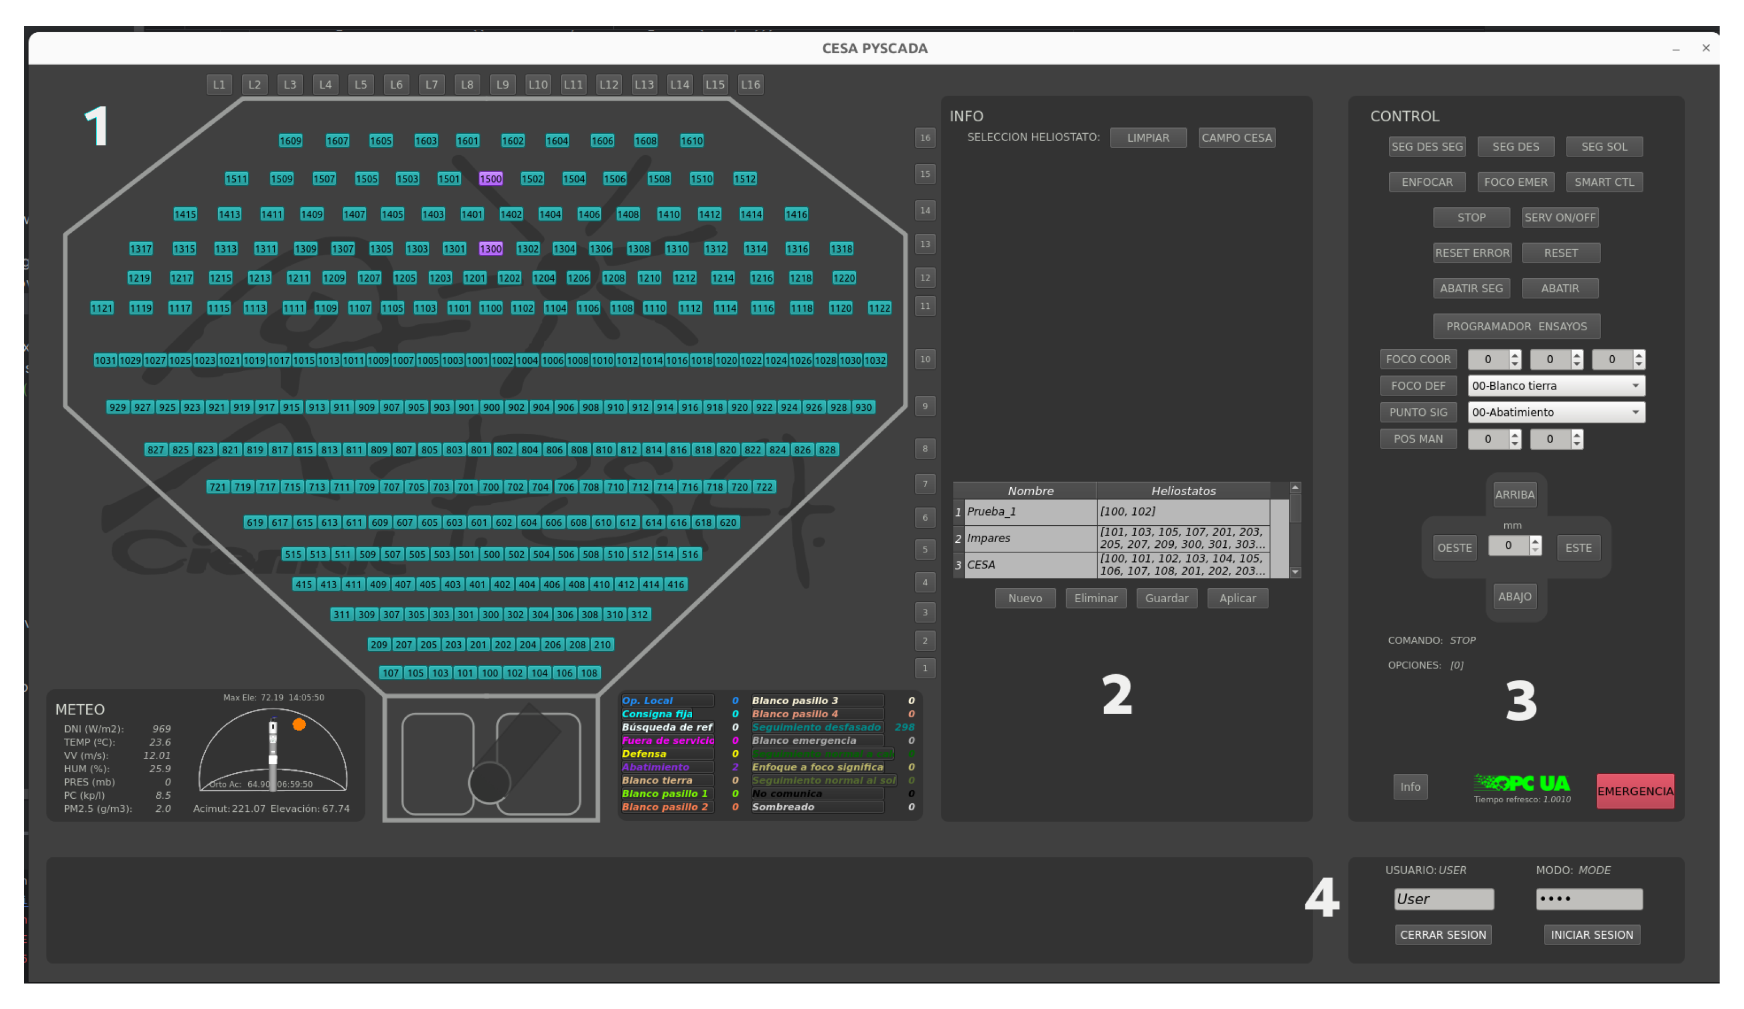Select the Impares group row
This screenshot has height=1009, width=1744.
pos(1030,538)
